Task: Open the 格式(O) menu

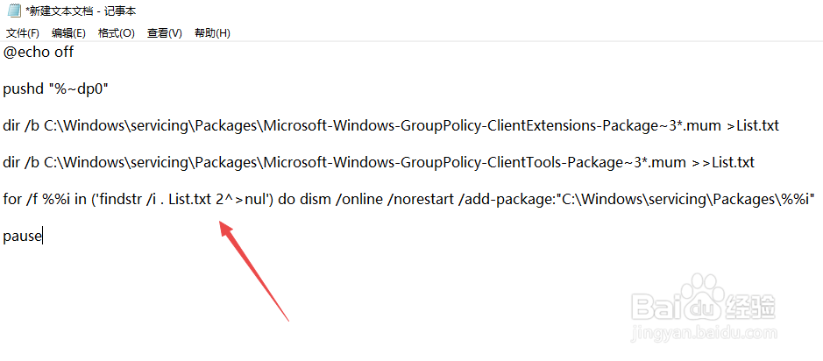Action: tap(116, 33)
